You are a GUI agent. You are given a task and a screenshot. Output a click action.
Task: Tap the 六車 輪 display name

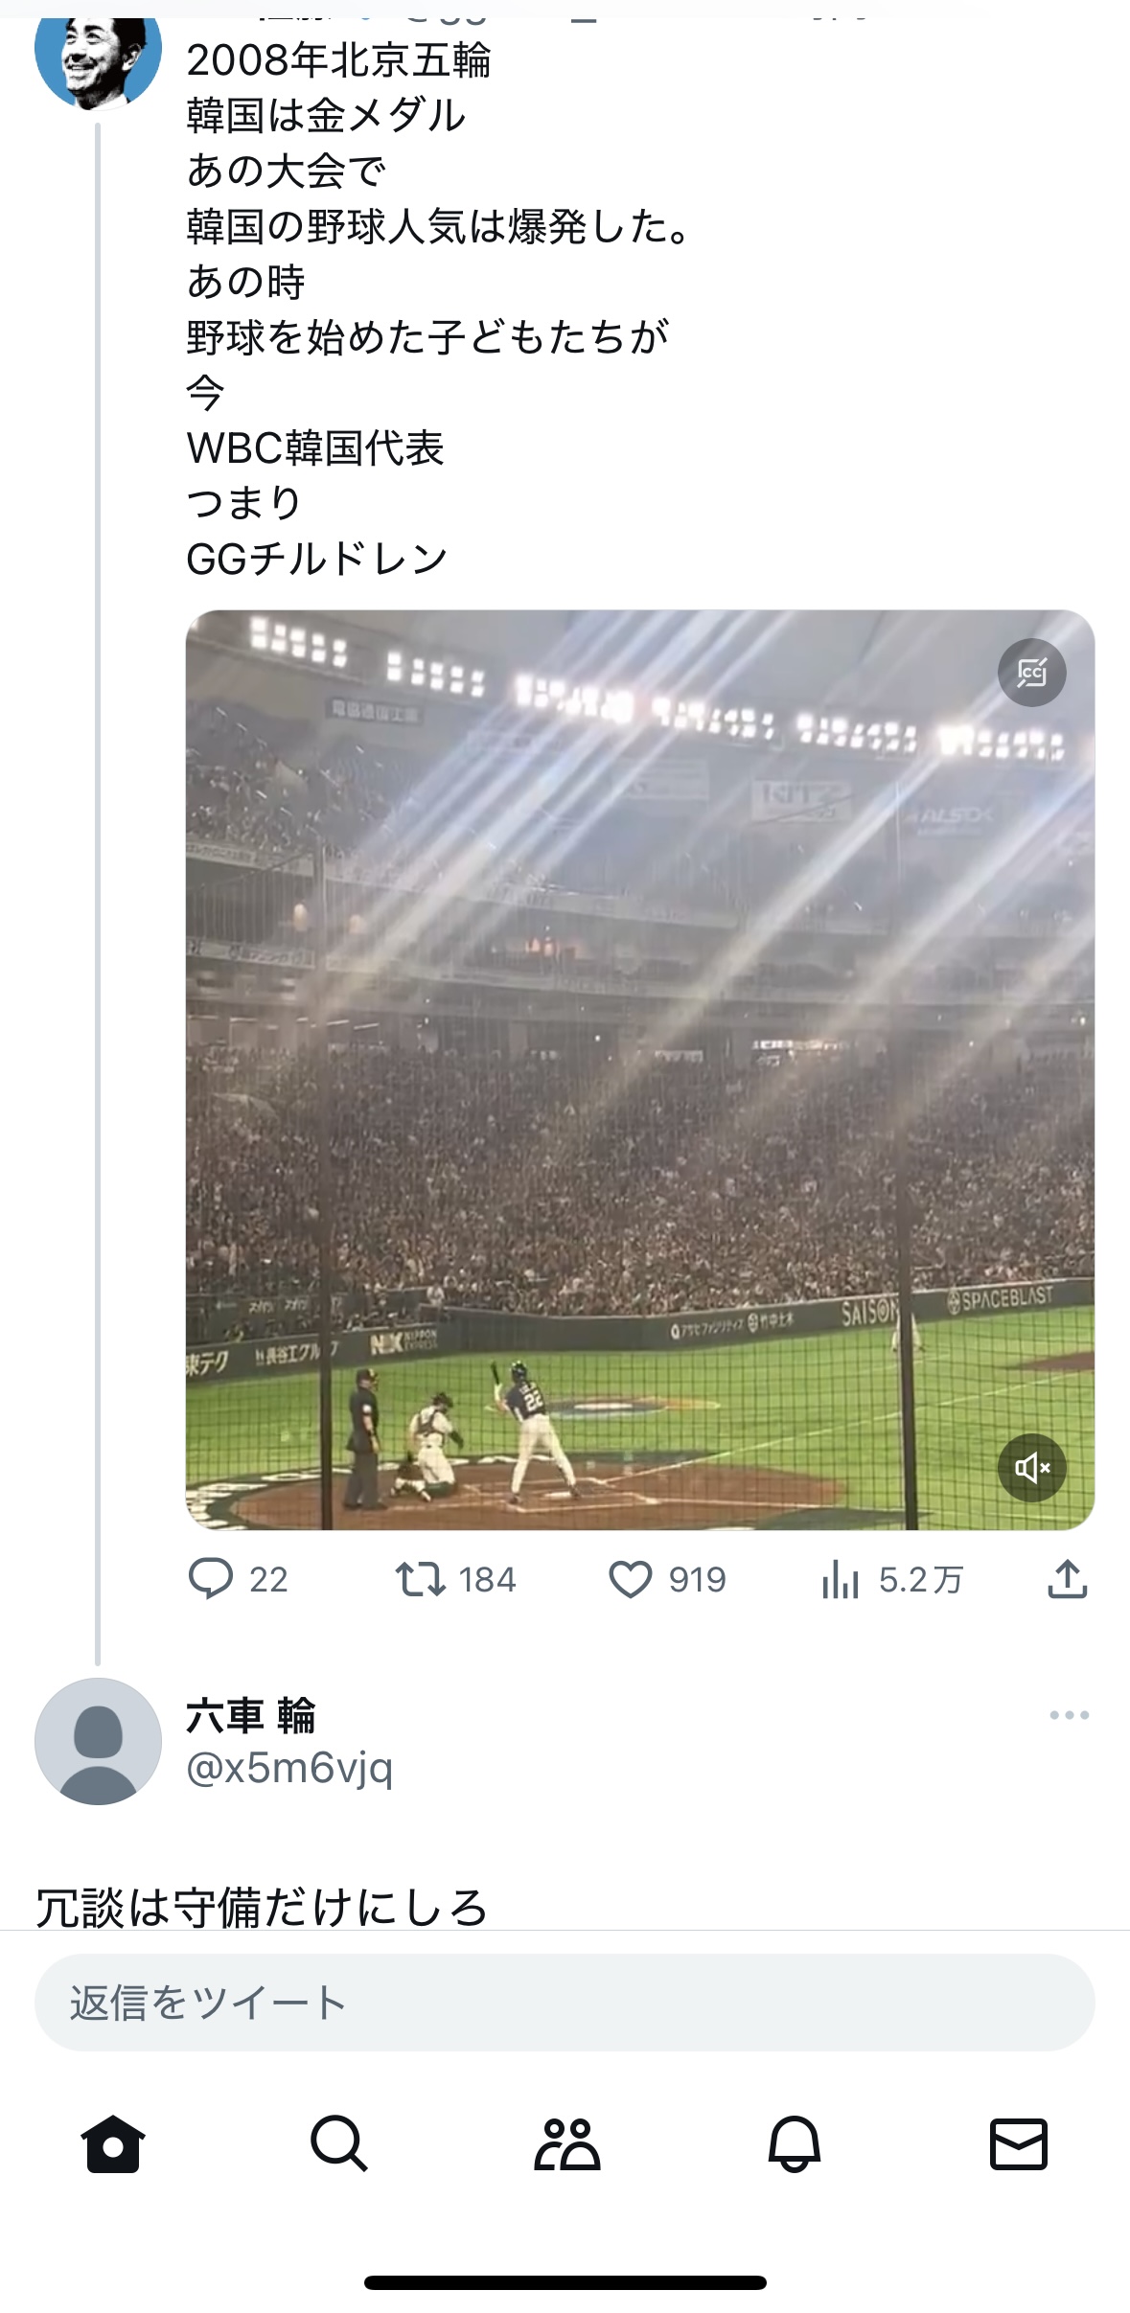coord(250,1715)
